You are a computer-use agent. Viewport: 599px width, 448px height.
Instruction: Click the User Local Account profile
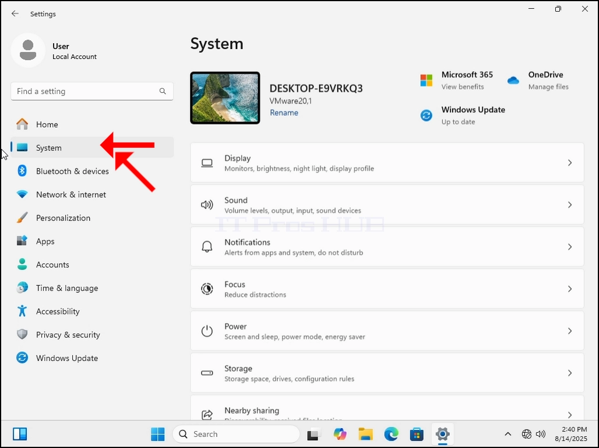(x=54, y=51)
